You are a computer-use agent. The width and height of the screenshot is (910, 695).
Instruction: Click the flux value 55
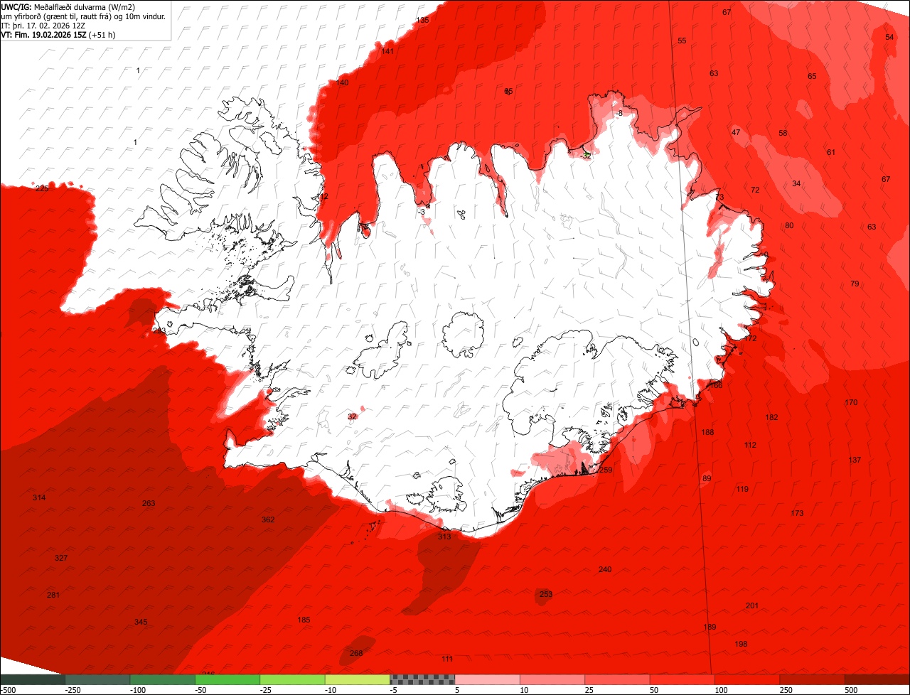(682, 41)
